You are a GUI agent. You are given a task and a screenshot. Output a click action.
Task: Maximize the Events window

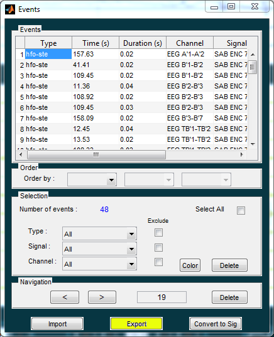coord(231,7)
